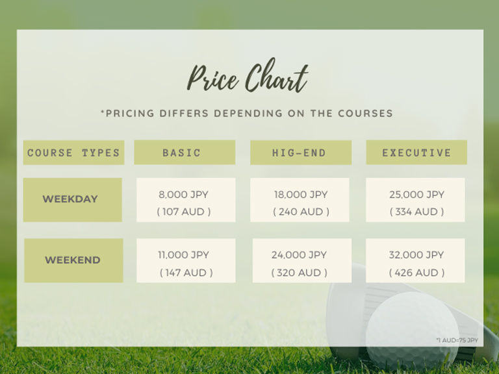Click the Price Chart title

248,75
